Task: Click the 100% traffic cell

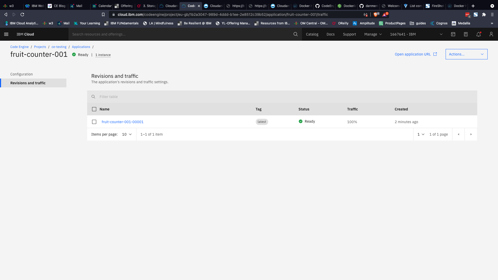Action: point(352,122)
